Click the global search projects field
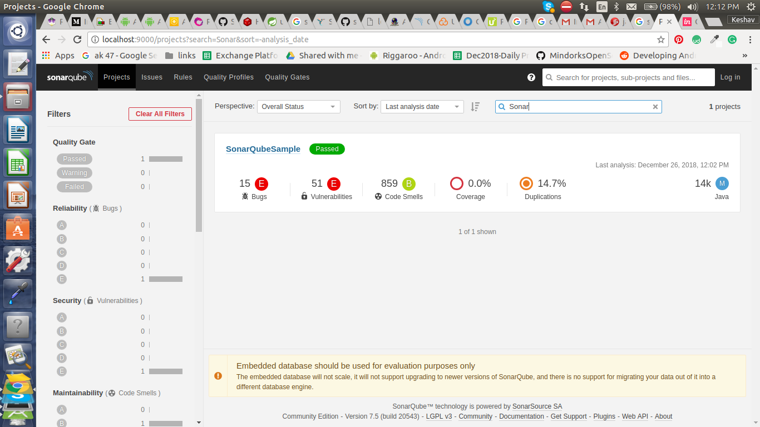760x427 pixels. click(629, 77)
